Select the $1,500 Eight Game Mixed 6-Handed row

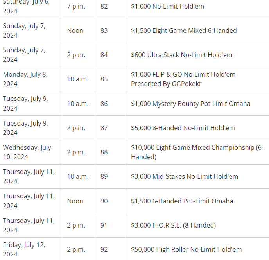point(184,30)
